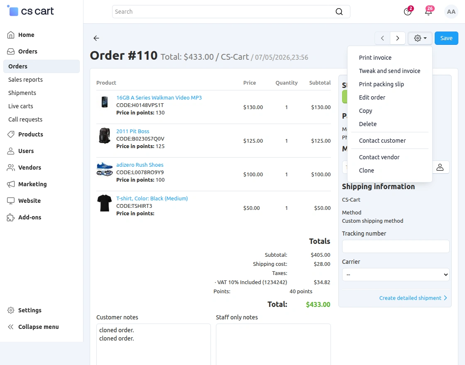This screenshot has height=365, width=465.
Task: Click the Website monitor icon
Action: [x=11, y=201]
